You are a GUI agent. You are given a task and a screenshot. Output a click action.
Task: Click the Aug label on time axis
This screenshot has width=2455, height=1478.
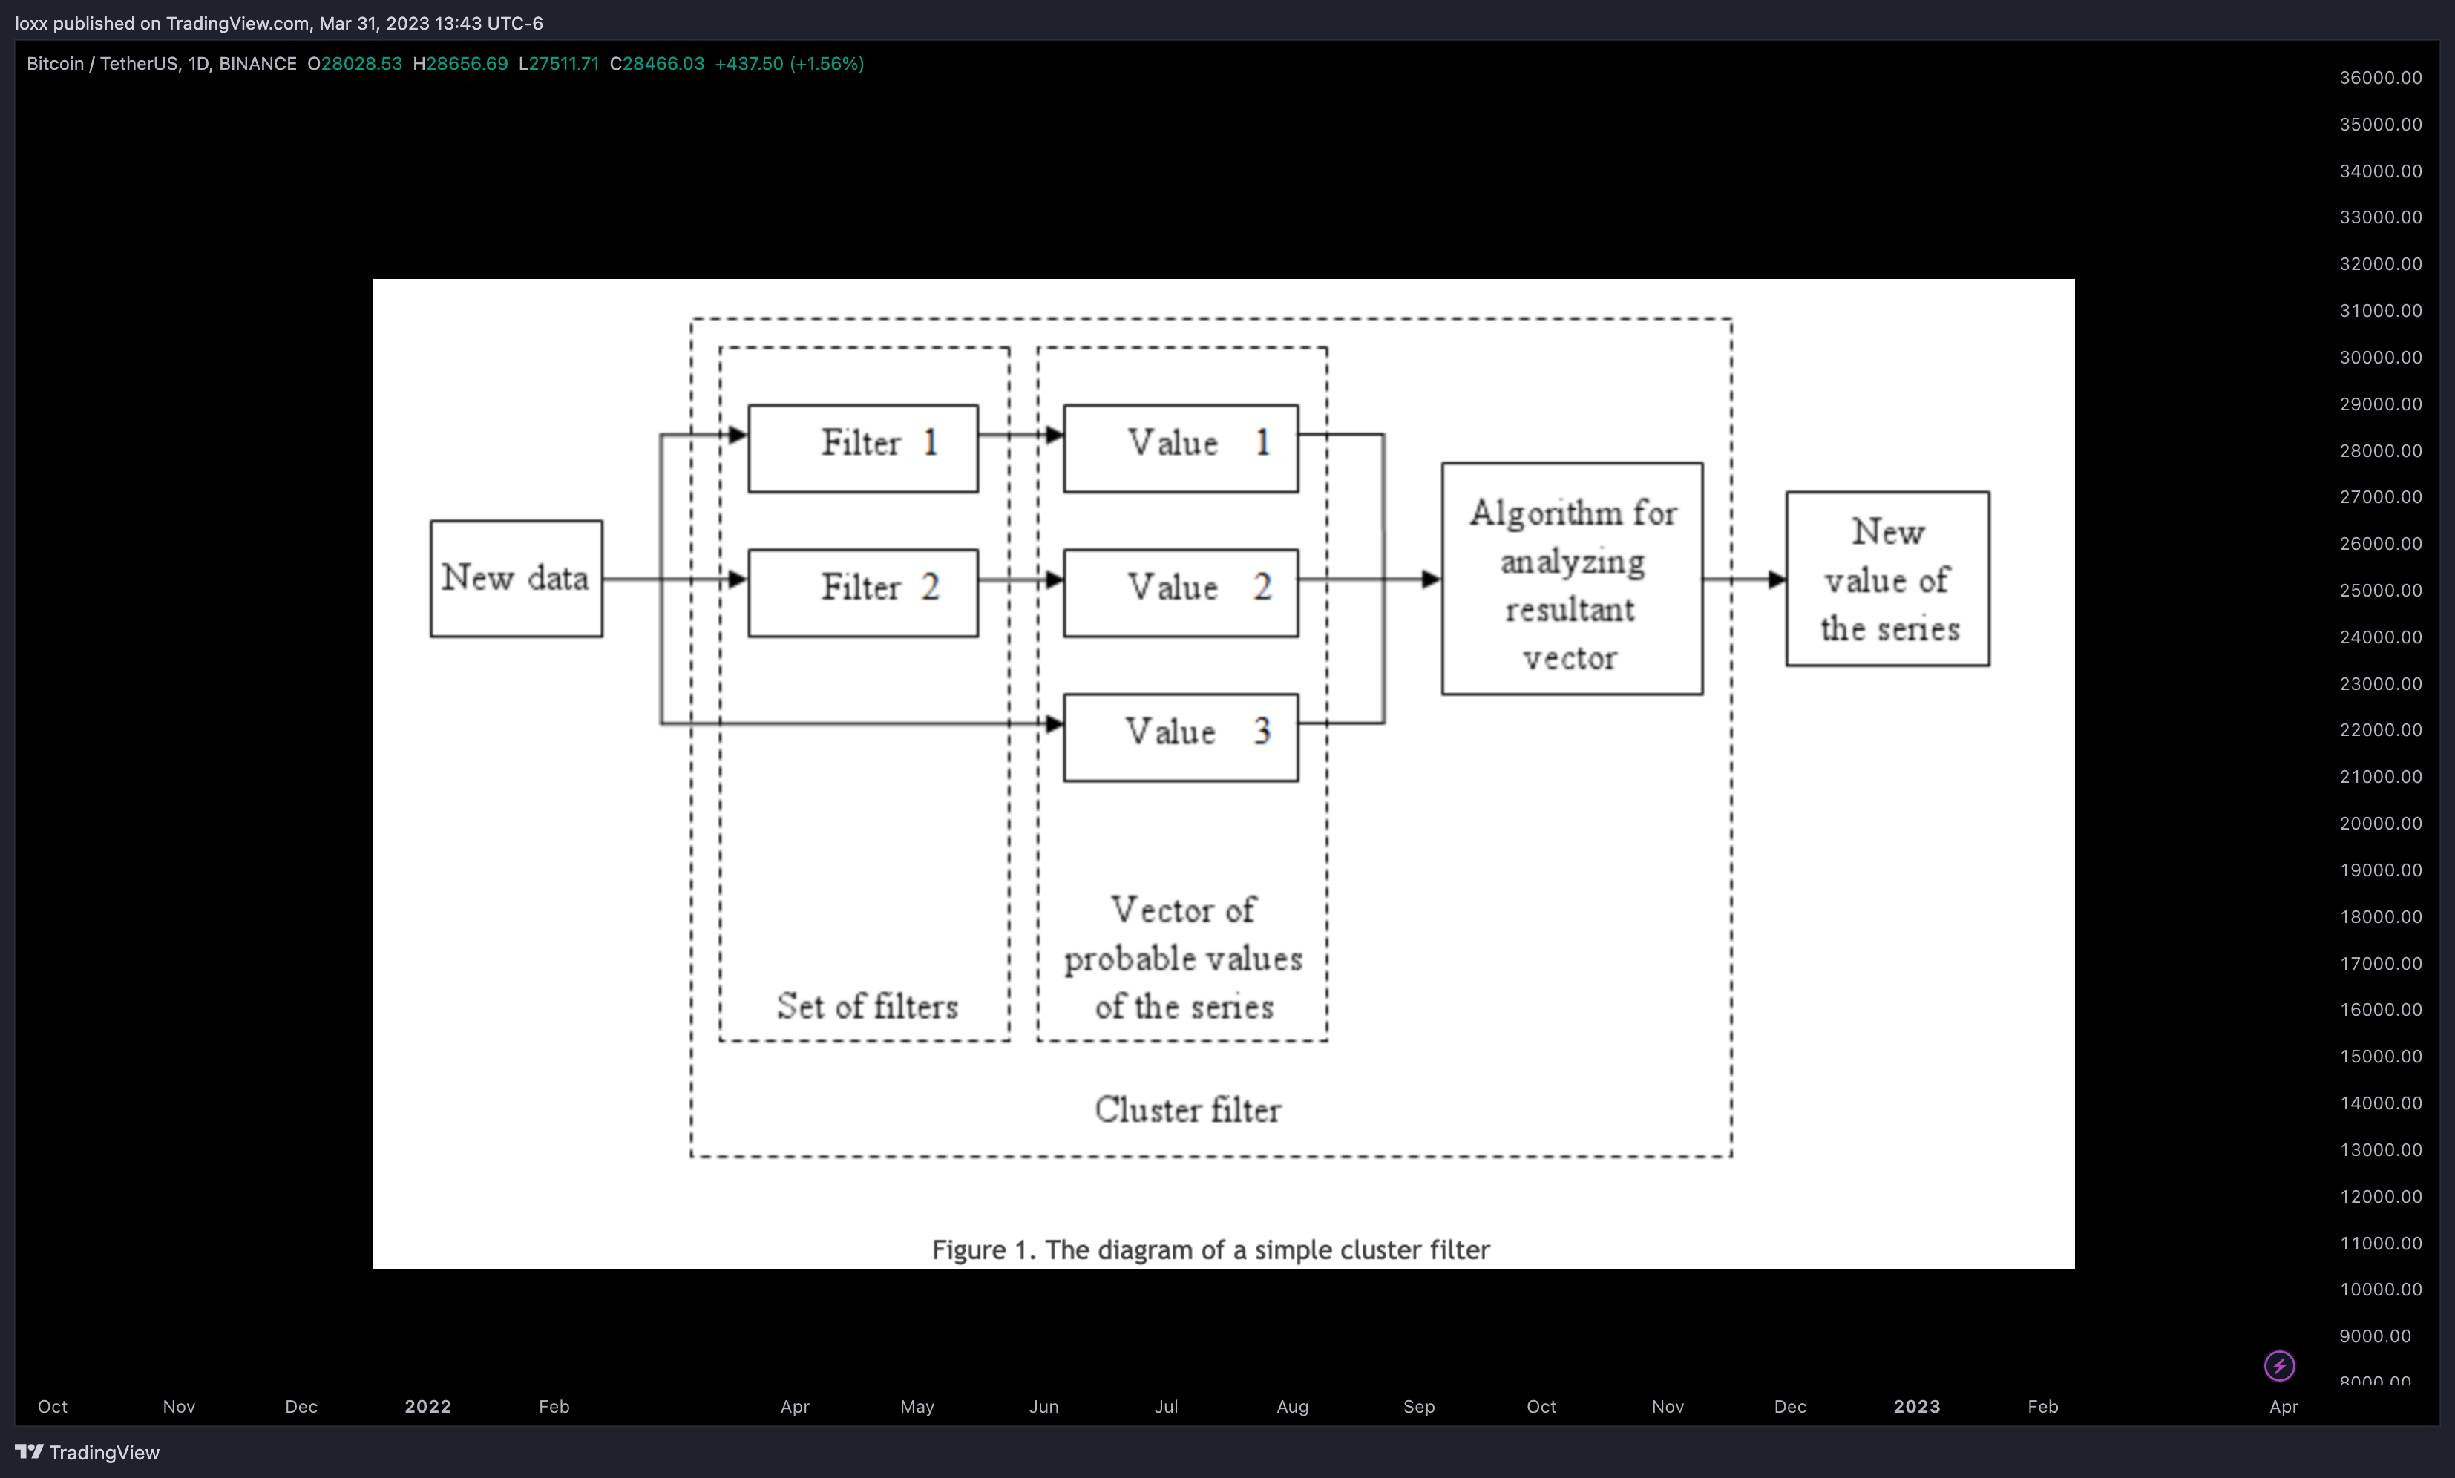[x=1293, y=1406]
